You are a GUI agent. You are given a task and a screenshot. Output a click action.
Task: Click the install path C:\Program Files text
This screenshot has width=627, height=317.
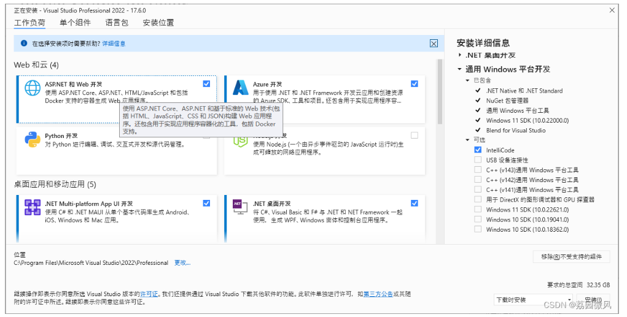pyautogui.click(x=91, y=262)
